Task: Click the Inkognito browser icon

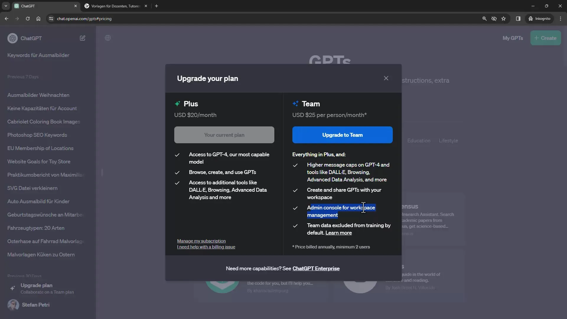Action: (x=530, y=18)
